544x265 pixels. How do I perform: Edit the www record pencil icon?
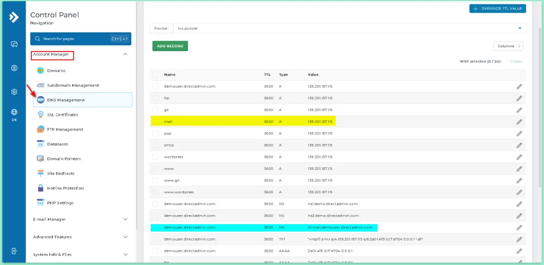pyautogui.click(x=519, y=169)
